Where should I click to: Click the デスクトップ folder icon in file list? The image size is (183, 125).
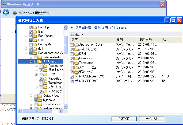pyautogui.click(x=77, y=72)
